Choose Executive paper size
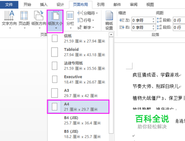Viewport: 185px width, 141px height. (x=78, y=79)
